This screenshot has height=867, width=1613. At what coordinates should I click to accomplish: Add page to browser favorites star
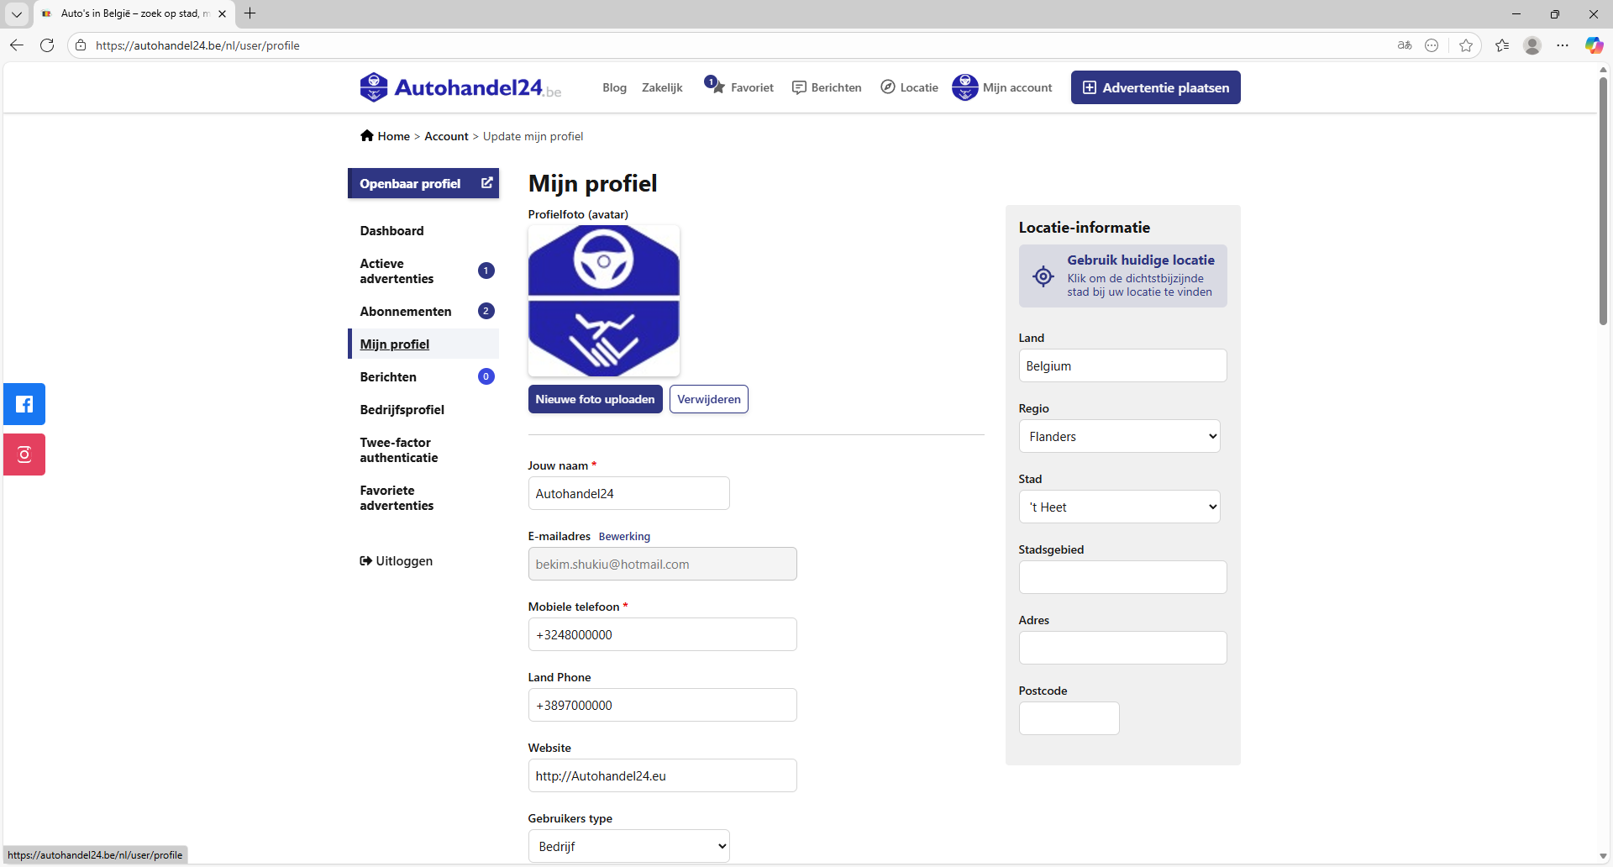(x=1466, y=45)
